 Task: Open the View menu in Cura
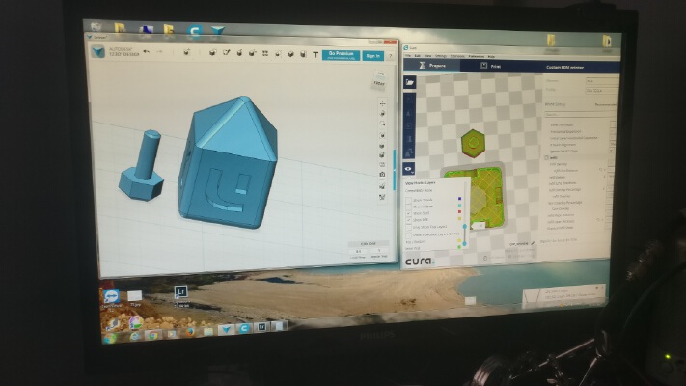[427, 56]
